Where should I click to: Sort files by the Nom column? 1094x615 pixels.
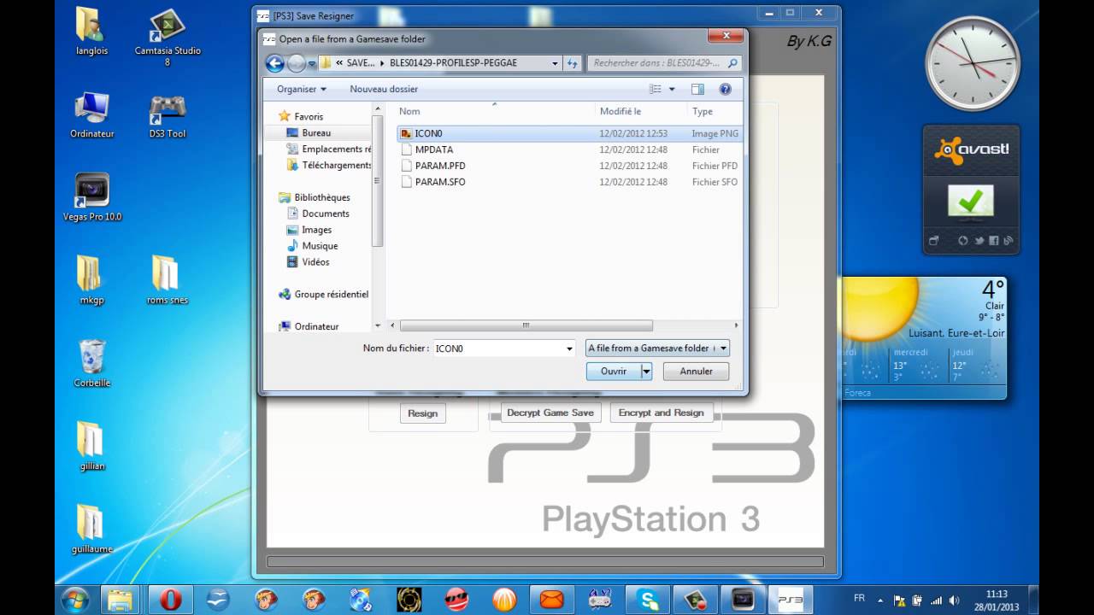494,111
